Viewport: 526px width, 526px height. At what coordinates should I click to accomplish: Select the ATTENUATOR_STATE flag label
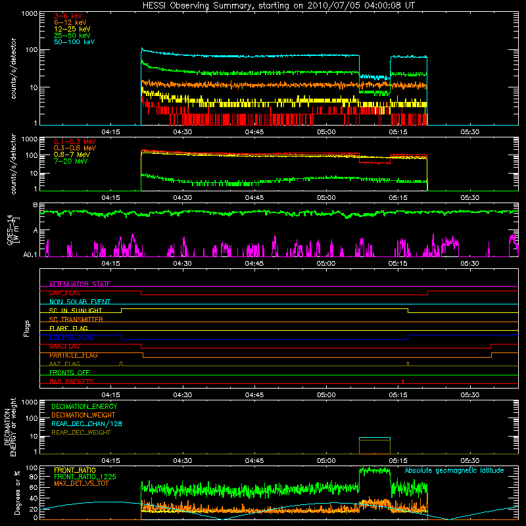[x=80, y=284]
